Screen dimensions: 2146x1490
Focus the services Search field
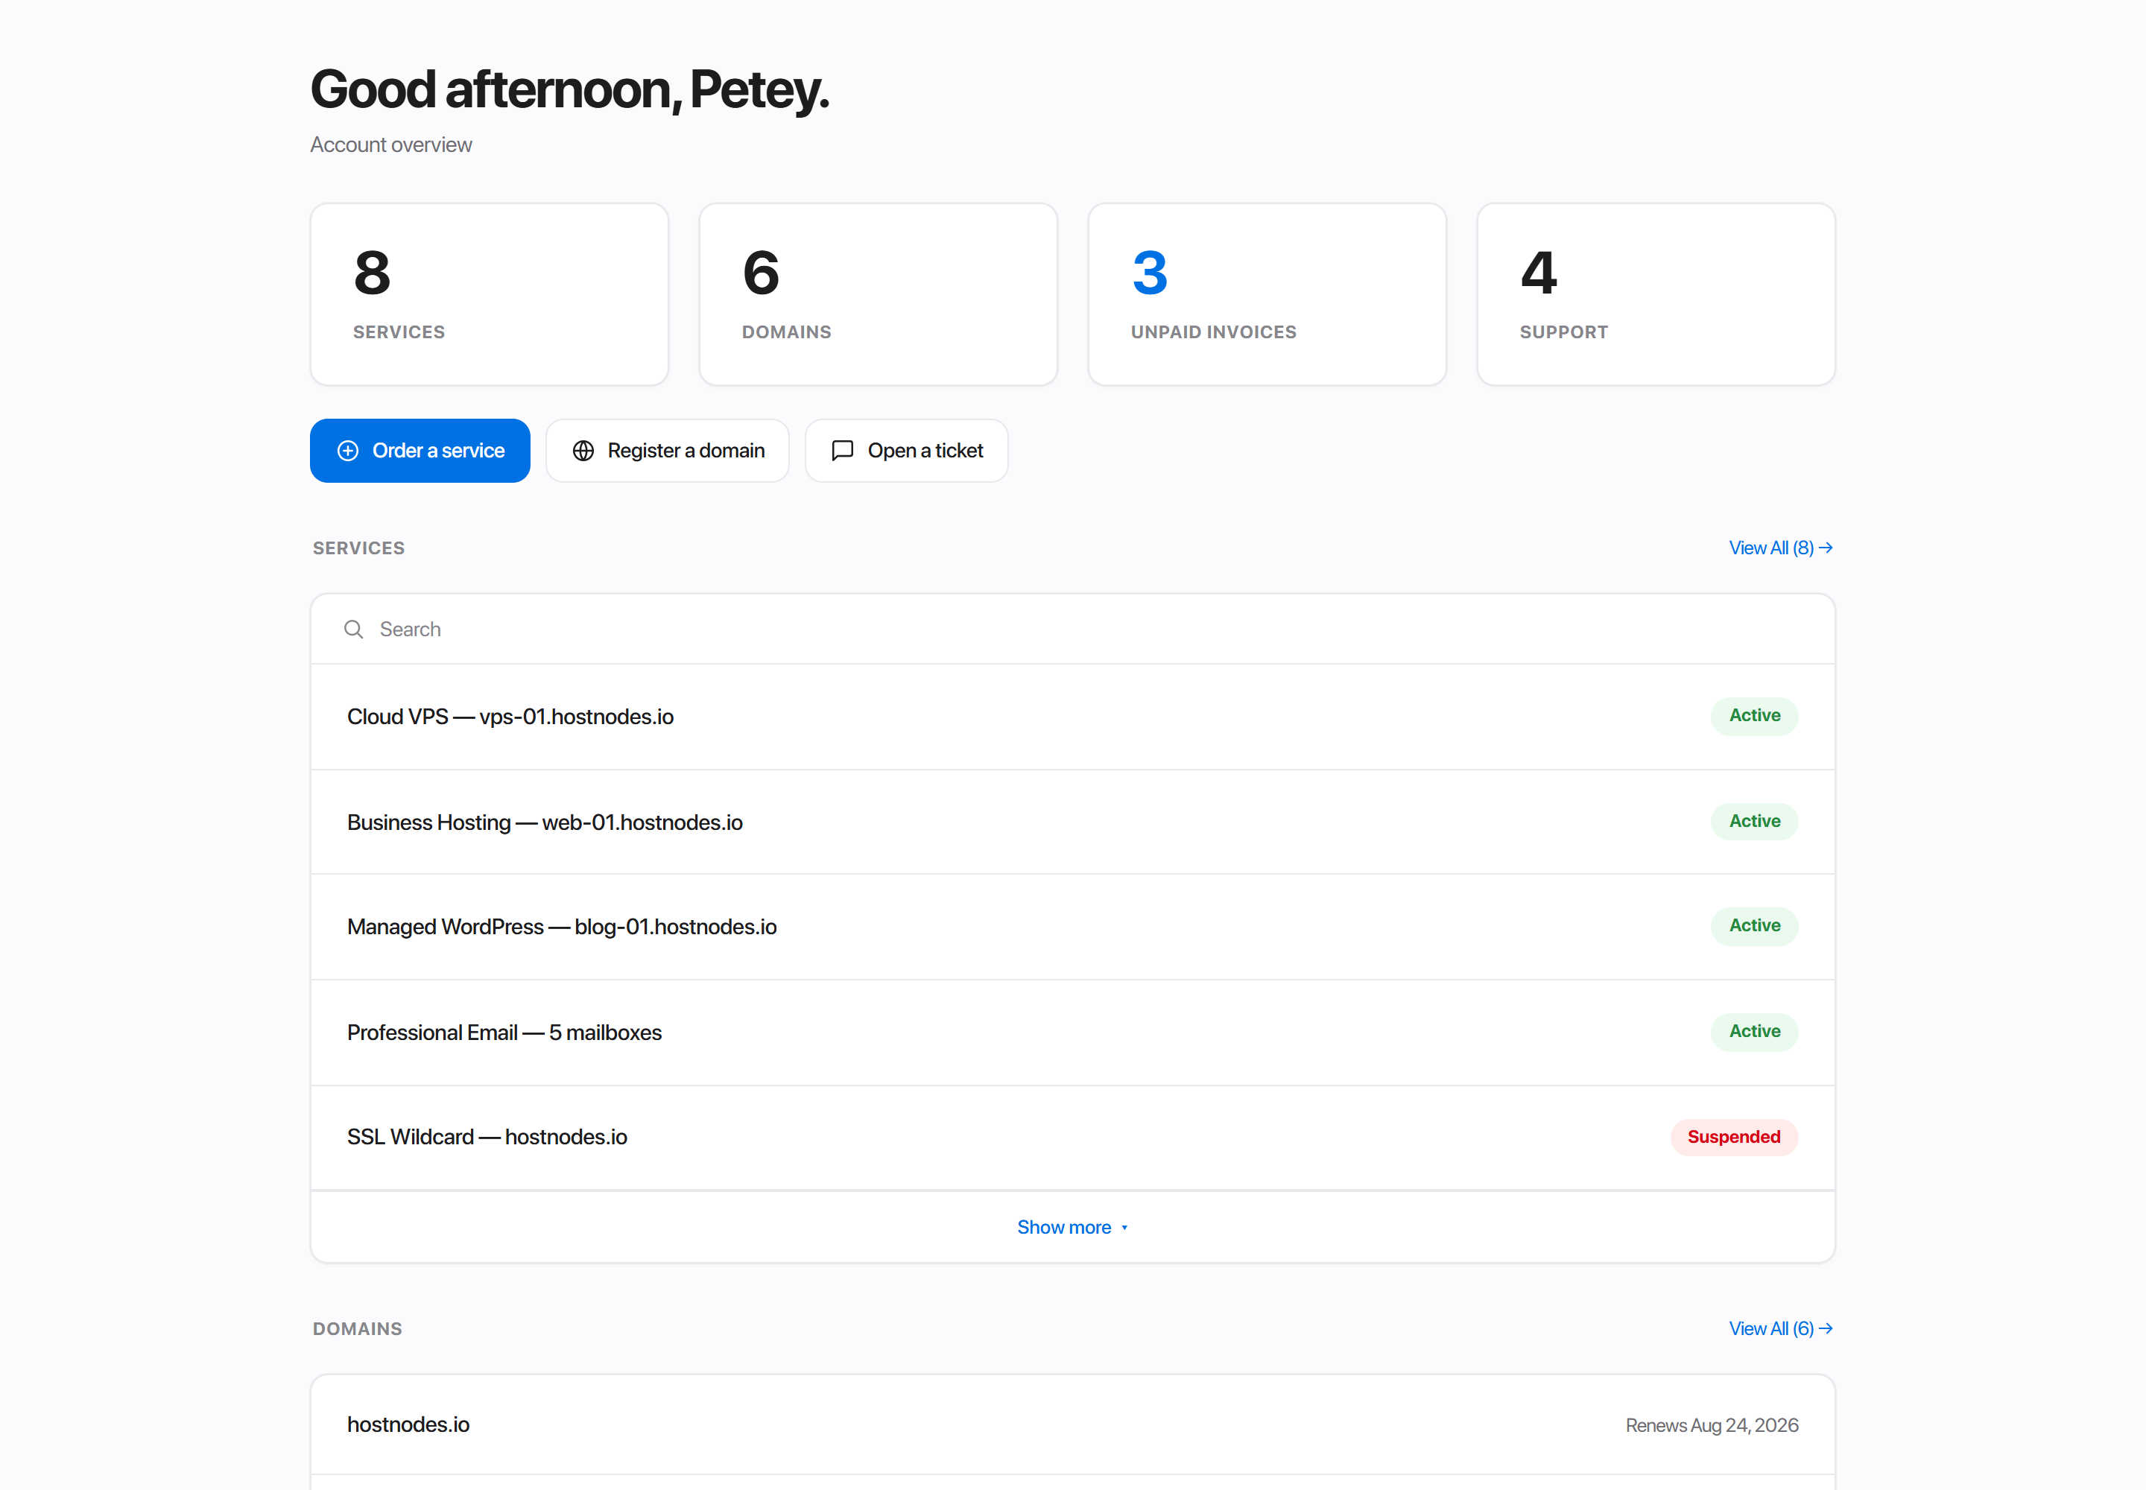click(1073, 630)
